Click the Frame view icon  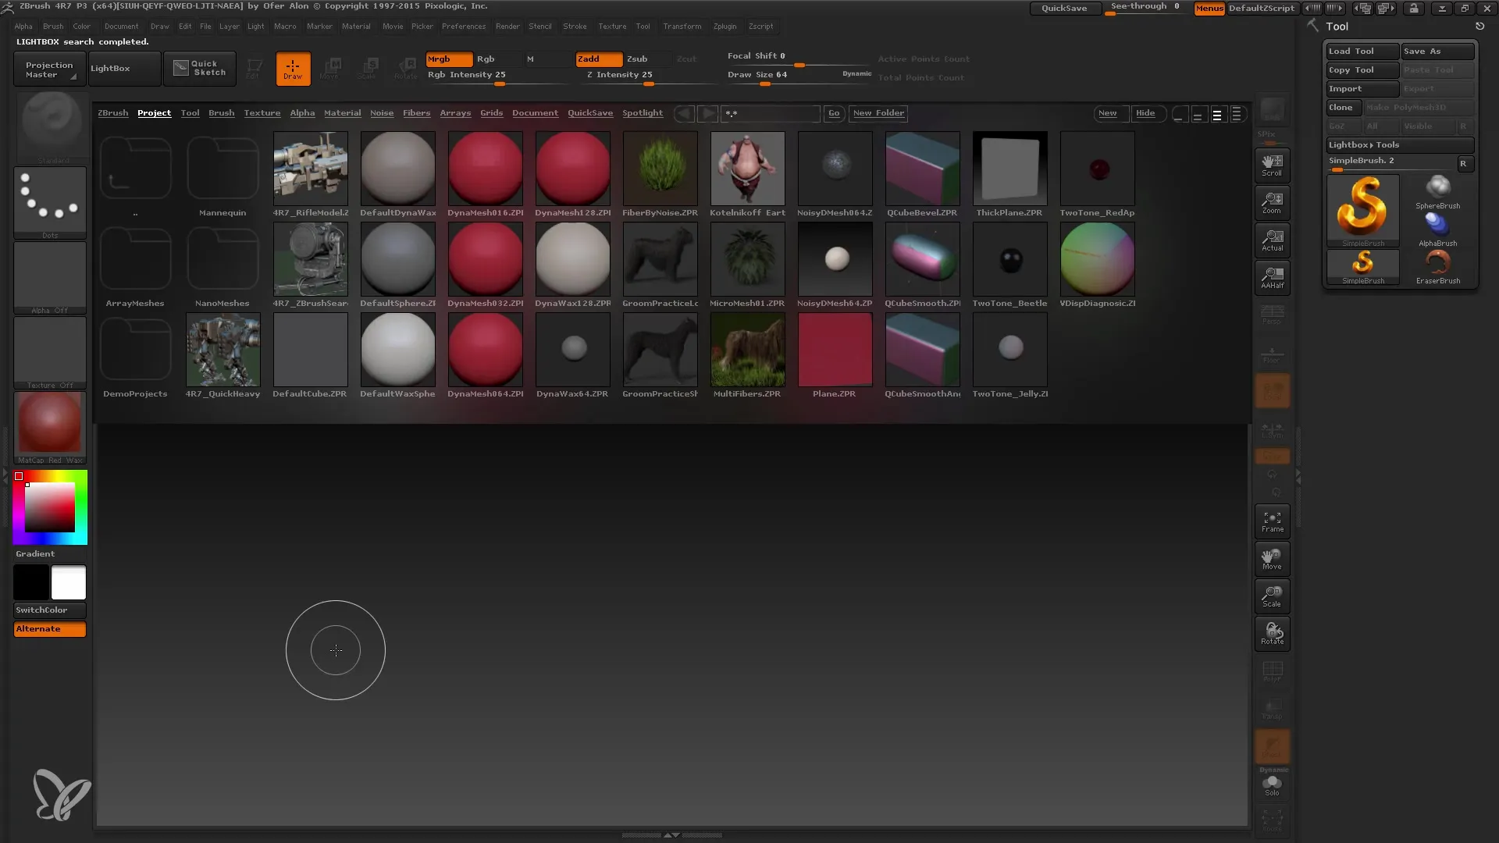(x=1273, y=522)
